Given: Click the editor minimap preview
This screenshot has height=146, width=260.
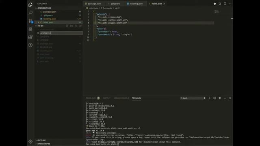Looking at the screenshot, I should coord(217,12).
